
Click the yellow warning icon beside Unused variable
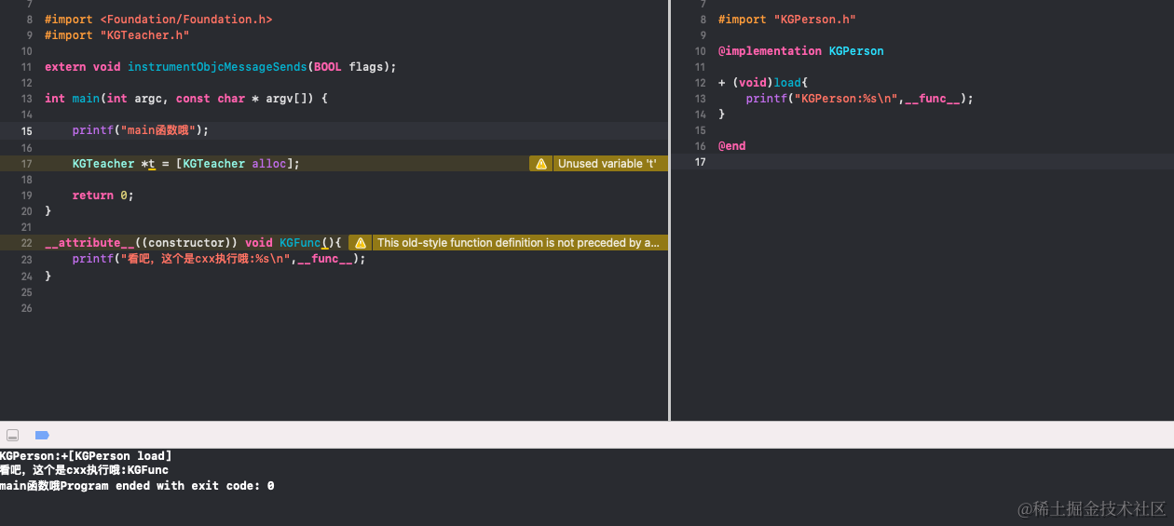click(540, 164)
